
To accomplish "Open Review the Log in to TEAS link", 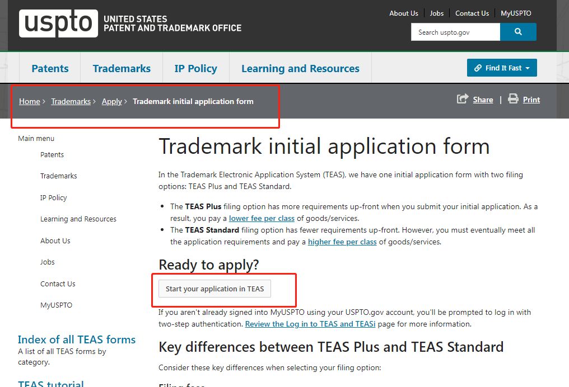I will (x=310, y=324).
